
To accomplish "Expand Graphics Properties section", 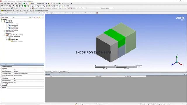I will [x=1, y=66].
